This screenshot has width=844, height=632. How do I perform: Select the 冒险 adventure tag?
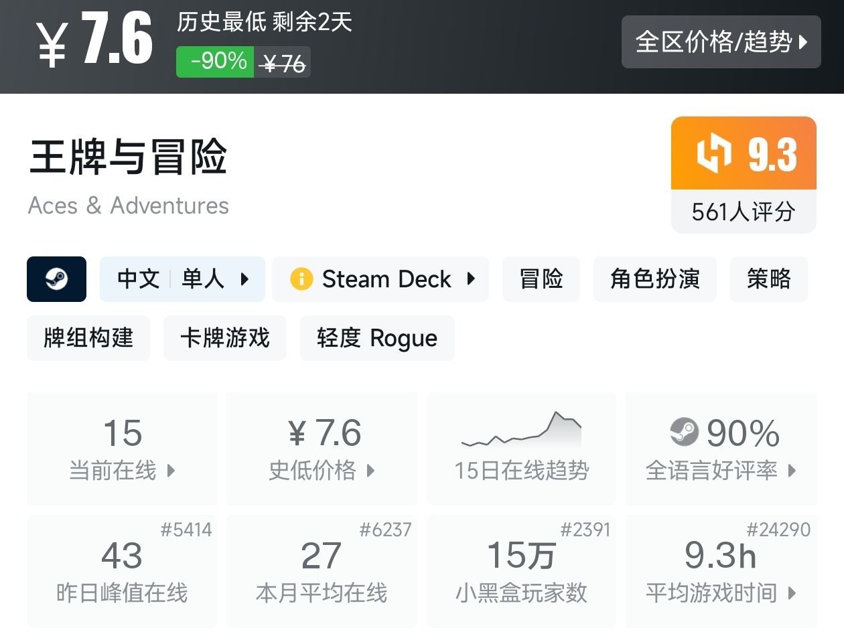(x=541, y=279)
